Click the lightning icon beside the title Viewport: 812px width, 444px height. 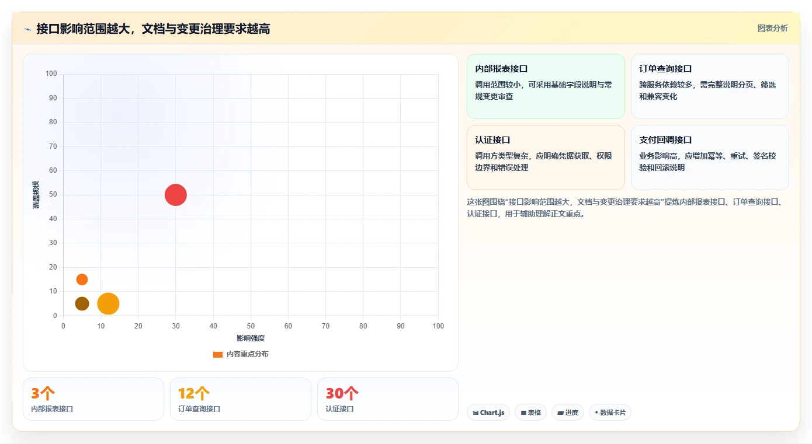[27, 29]
